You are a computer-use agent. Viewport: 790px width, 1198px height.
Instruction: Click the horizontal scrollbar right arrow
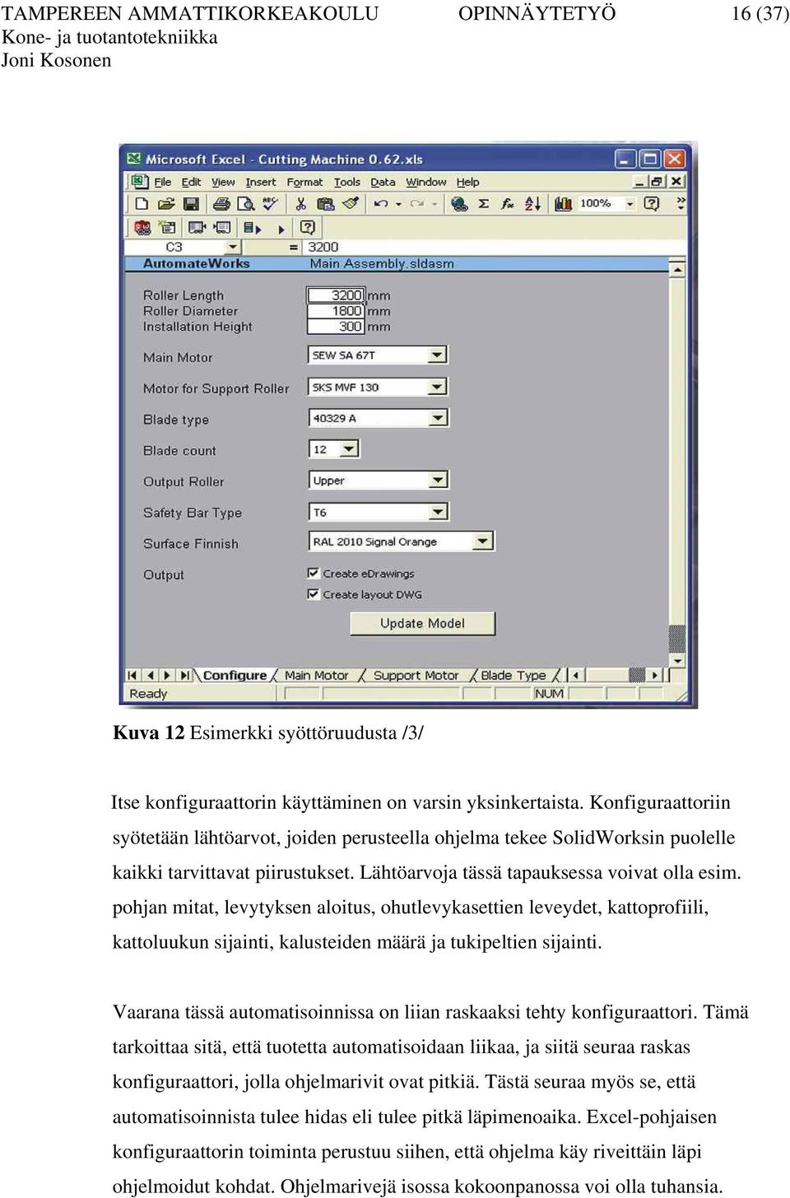[x=655, y=676]
